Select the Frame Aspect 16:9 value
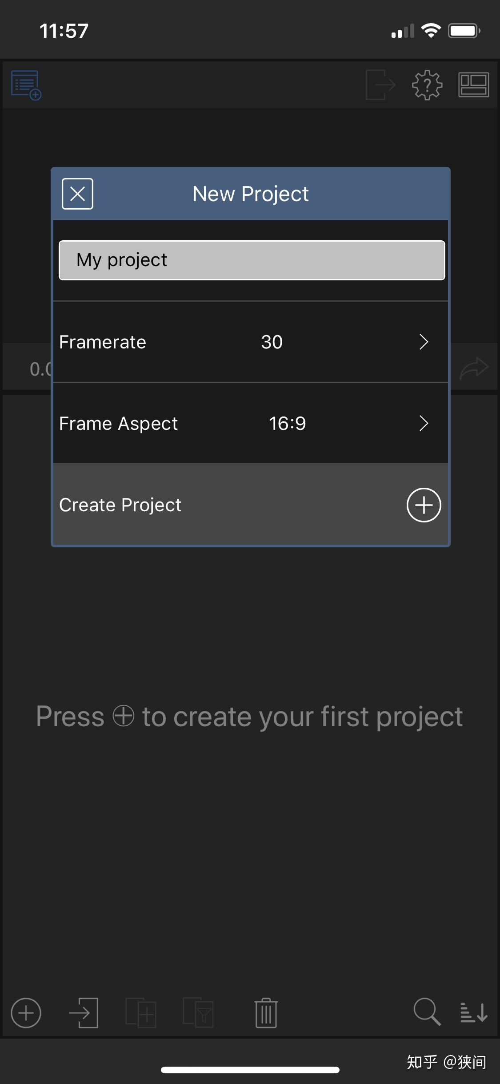 click(x=288, y=424)
